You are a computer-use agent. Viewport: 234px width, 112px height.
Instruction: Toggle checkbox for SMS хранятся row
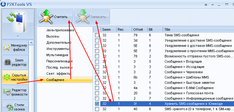pos(97,109)
